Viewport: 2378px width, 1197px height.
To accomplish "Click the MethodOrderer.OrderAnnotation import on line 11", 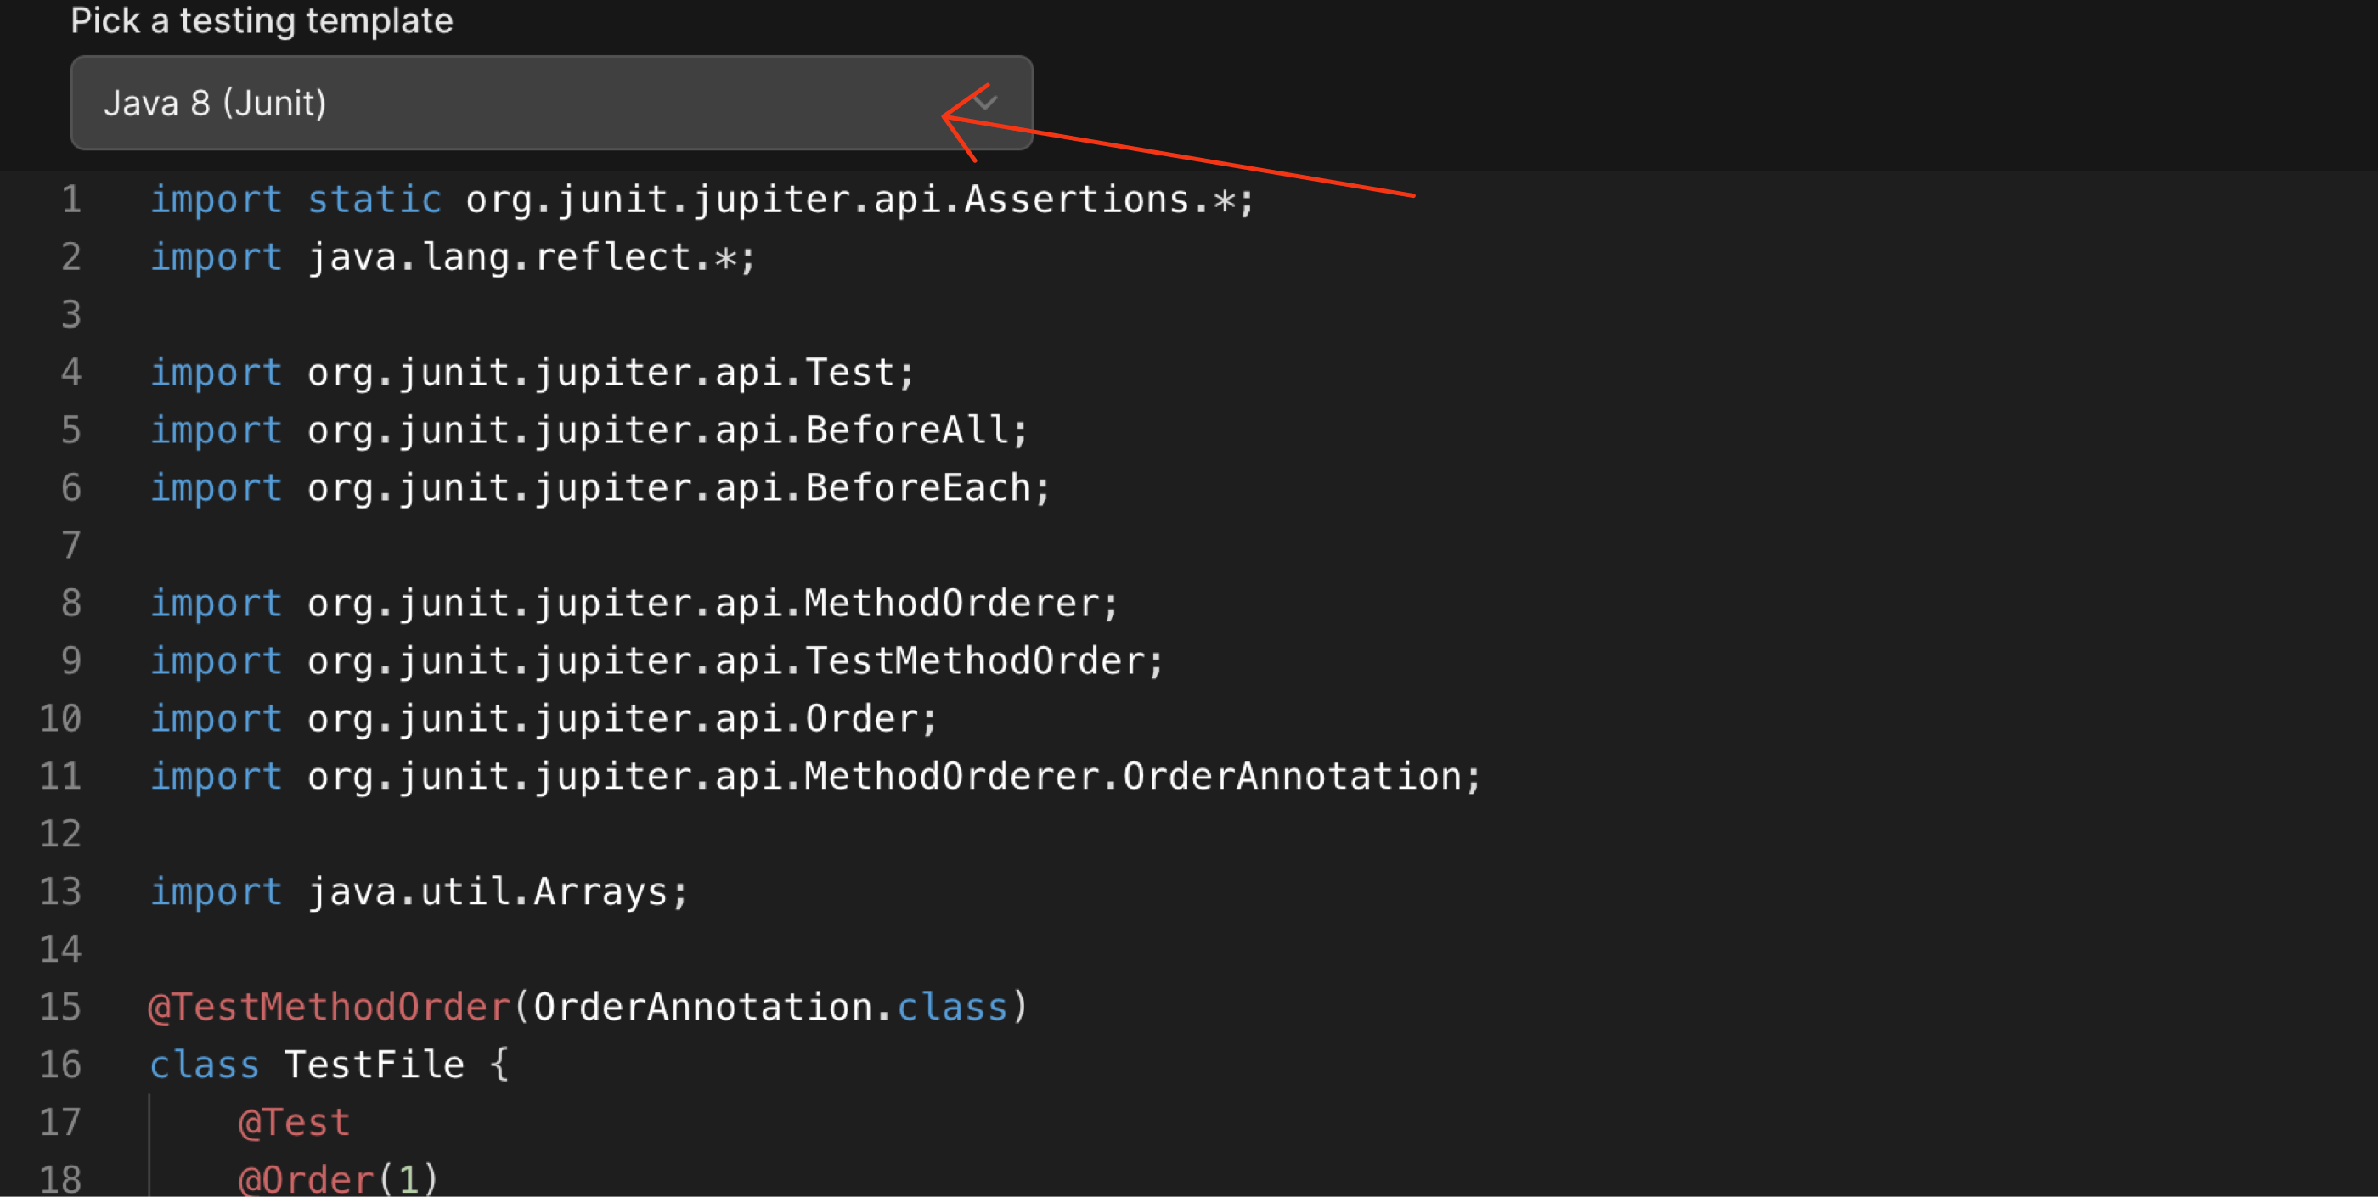I will (x=893, y=776).
